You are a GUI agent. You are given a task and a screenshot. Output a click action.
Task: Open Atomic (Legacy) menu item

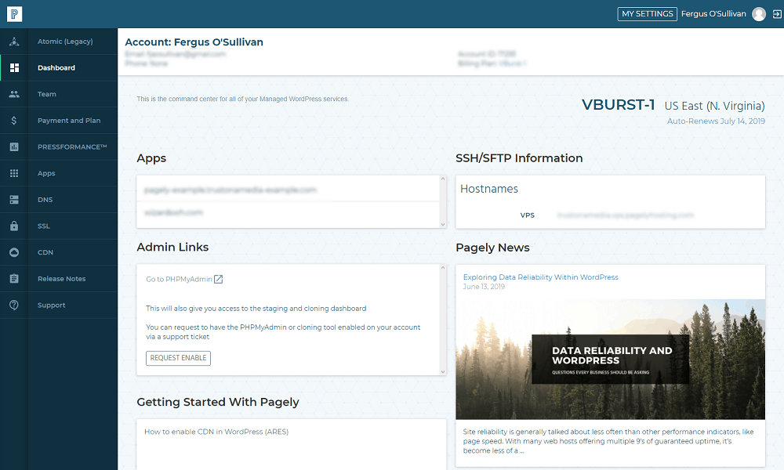point(65,42)
